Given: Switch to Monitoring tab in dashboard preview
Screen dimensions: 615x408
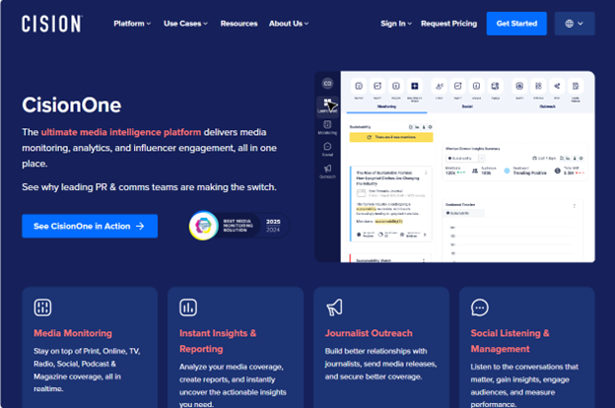Looking at the screenshot, I should point(386,106).
